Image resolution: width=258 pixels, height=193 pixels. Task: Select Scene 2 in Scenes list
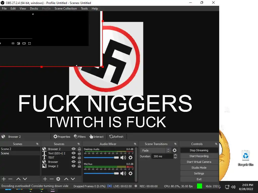(20, 149)
